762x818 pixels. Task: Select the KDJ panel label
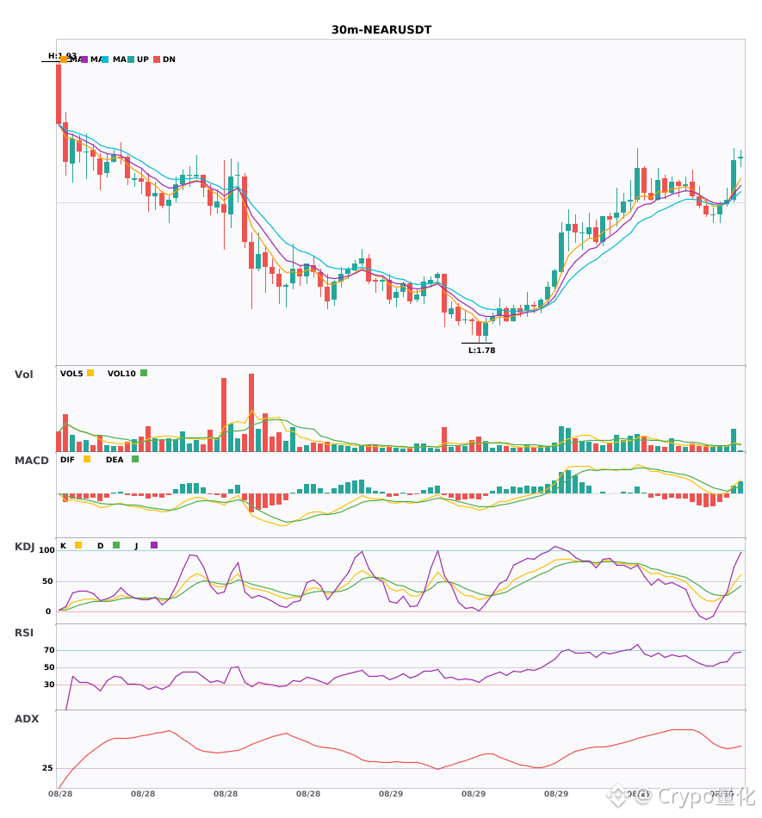24,547
